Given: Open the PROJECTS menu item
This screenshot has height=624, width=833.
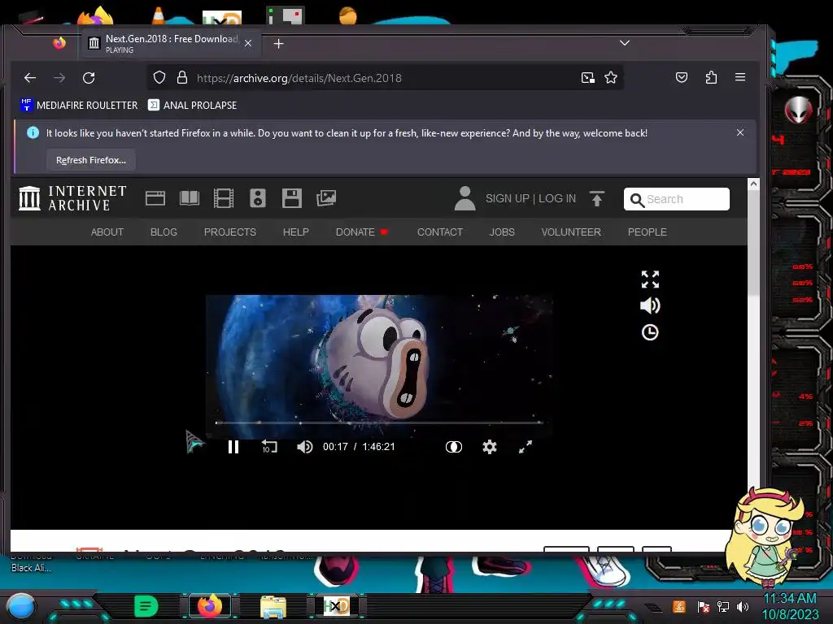Looking at the screenshot, I should (x=230, y=232).
